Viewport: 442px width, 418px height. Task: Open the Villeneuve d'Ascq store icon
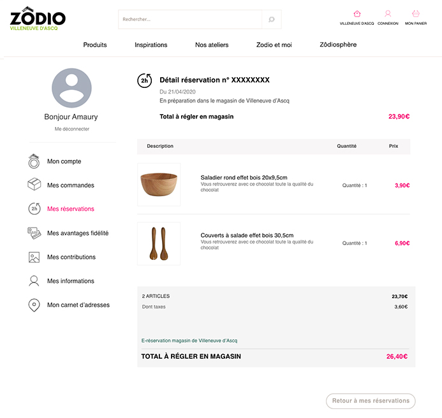357,13
